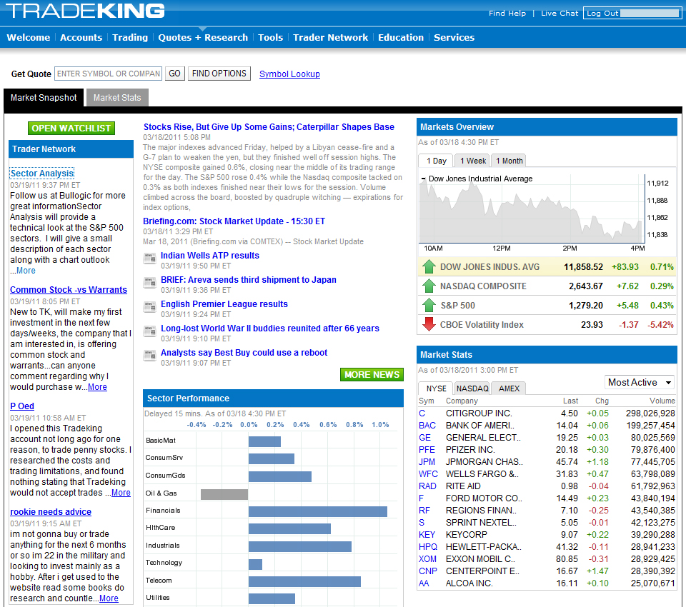This screenshot has width=686, height=607.
Task: Select the NYSE market stats tab
Action: point(436,388)
